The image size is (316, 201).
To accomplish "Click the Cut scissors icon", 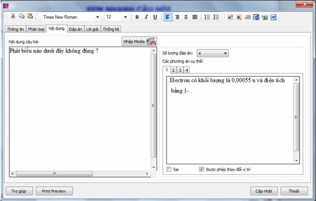I will [x=13, y=16].
